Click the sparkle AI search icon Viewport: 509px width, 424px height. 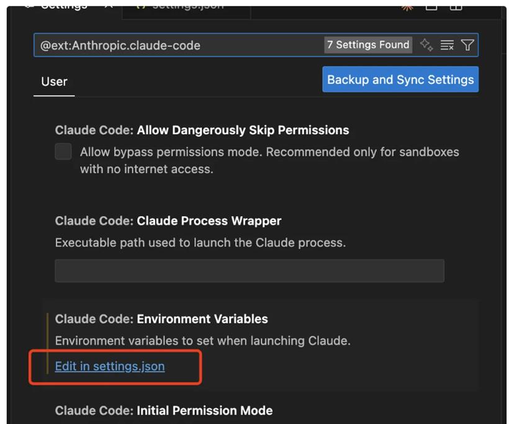pos(426,45)
